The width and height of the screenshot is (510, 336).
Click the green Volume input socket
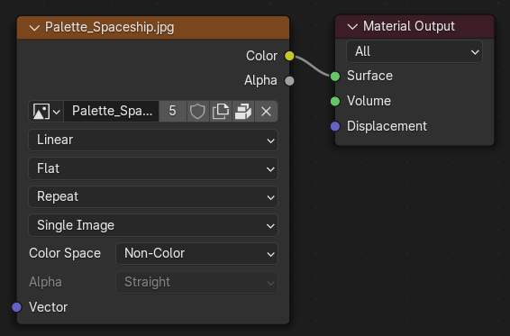[x=335, y=102]
